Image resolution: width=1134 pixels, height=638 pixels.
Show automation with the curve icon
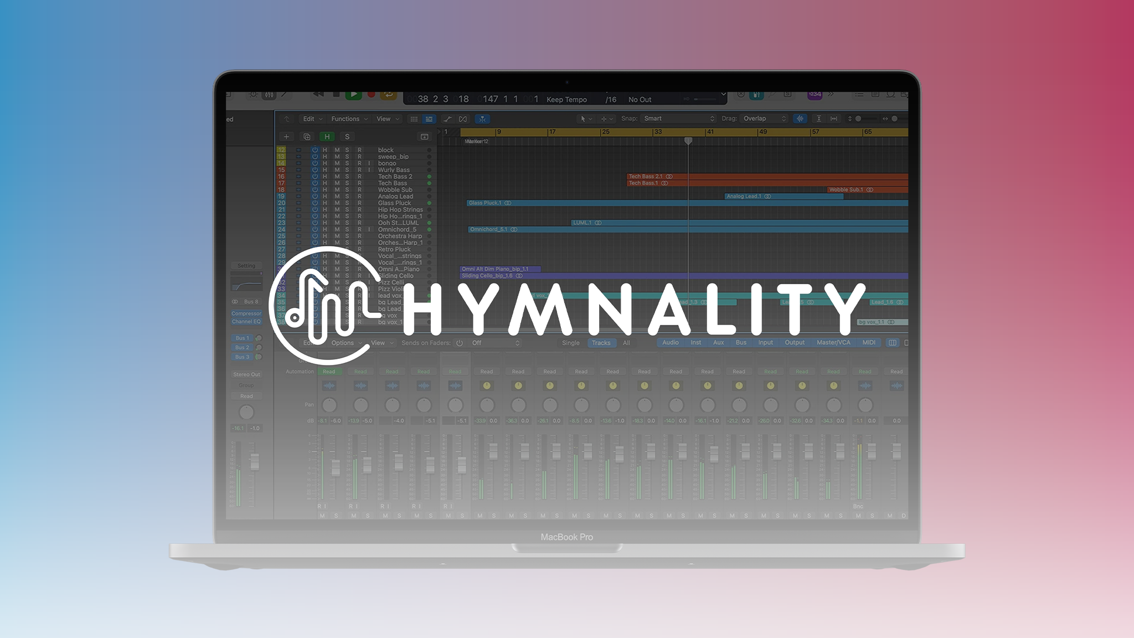[447, 119]
